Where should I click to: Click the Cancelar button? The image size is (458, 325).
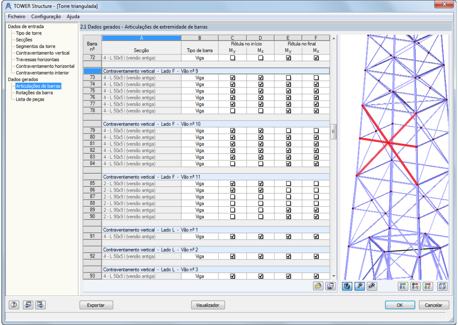click(433, 305)
